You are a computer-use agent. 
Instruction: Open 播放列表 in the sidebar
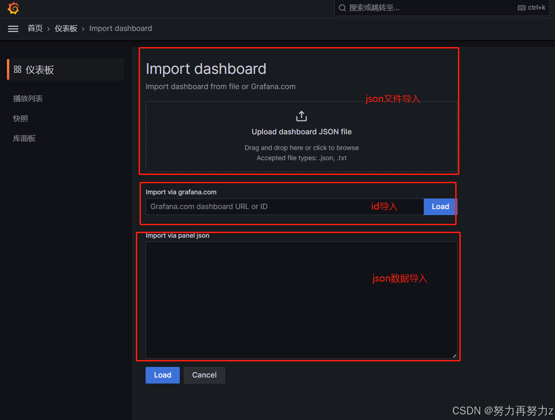pyautogui.click(x=28, y=99)
